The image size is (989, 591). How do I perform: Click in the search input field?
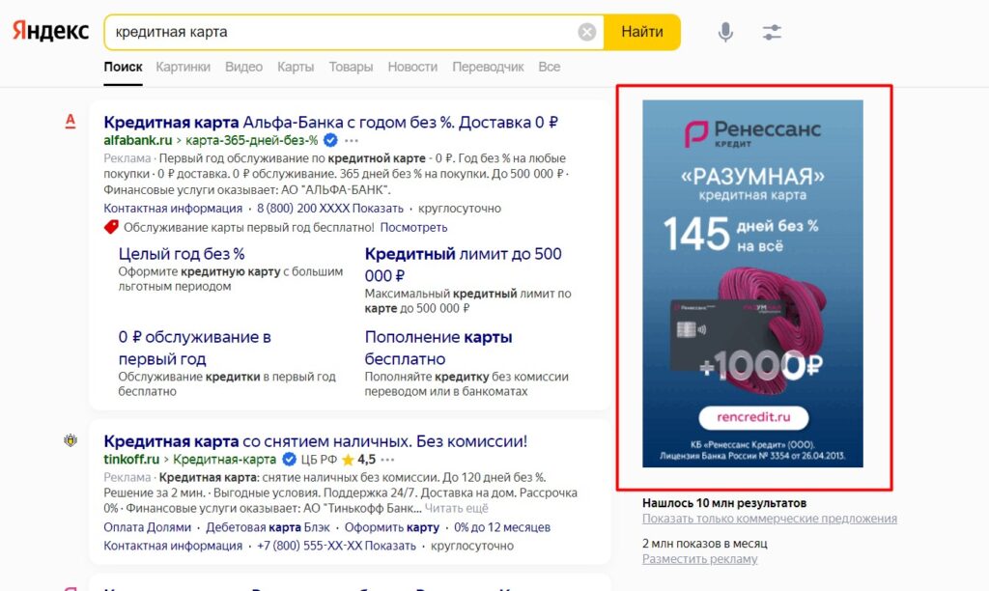[338, 32]
